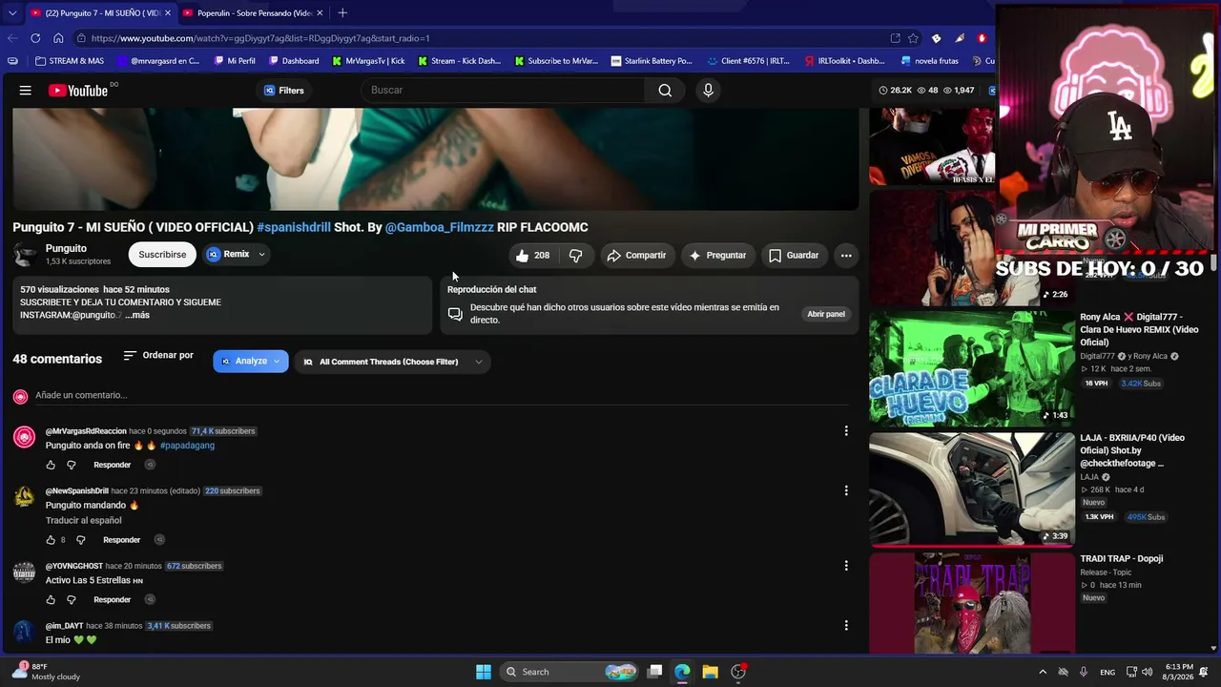Open the Task View taskbar icon

(654, 672)
